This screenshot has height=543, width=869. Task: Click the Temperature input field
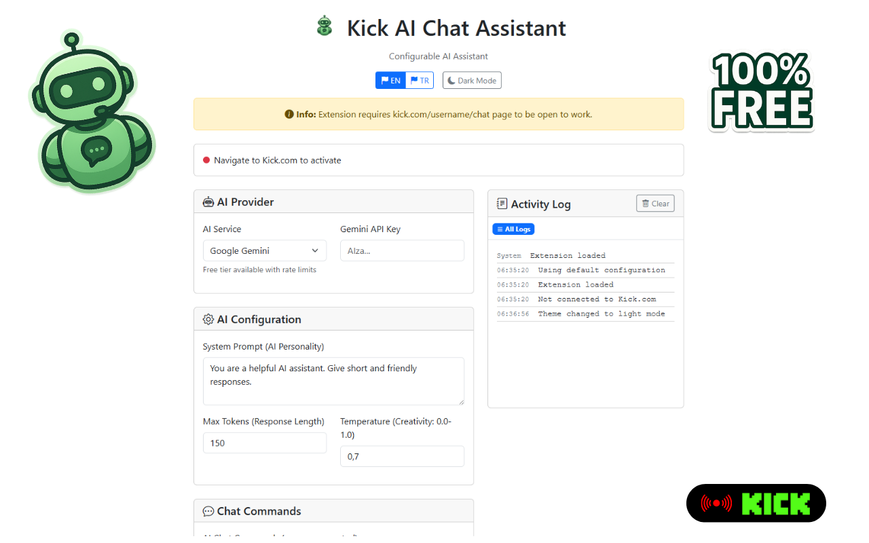402,456
